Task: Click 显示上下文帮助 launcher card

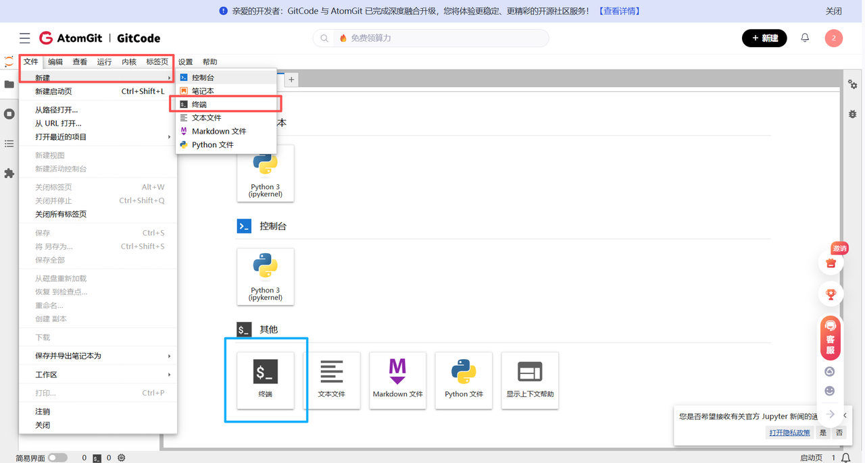Action: pyautogui.click(x=530, y=380)
